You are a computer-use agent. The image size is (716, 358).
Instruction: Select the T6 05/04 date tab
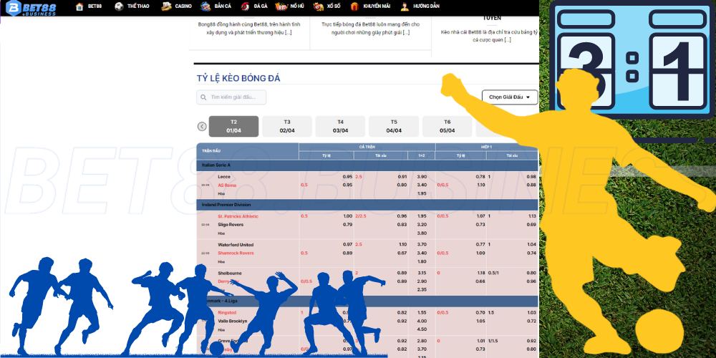(x=447, y=127)
